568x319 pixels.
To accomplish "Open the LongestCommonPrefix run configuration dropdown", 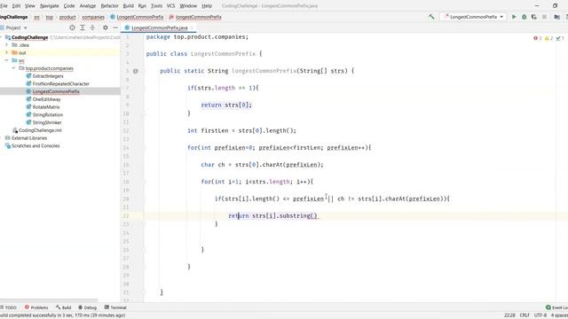I will 473,17.
